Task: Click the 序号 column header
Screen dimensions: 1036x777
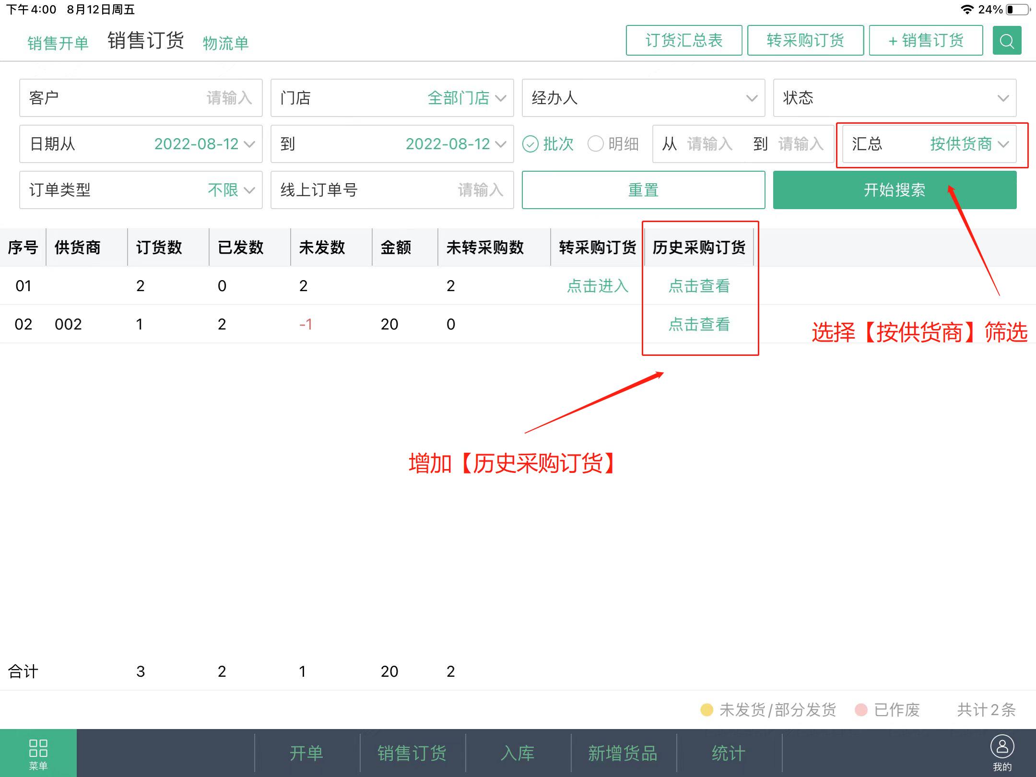Action: click(x=23, y=247)
